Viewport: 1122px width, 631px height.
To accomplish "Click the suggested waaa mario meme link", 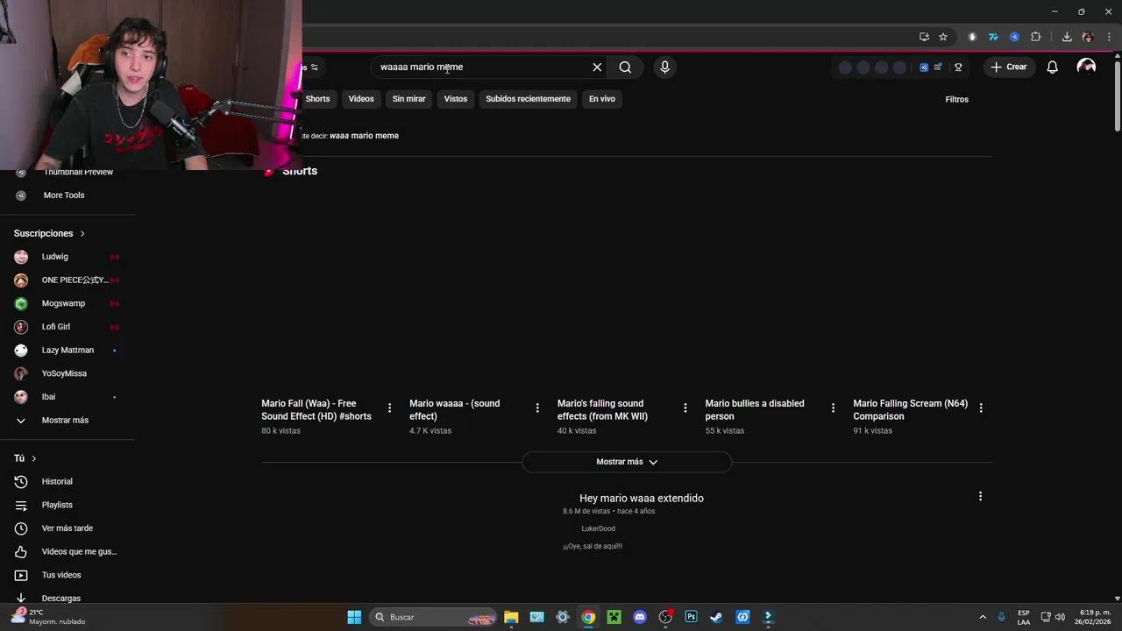I will pos(364,136).
